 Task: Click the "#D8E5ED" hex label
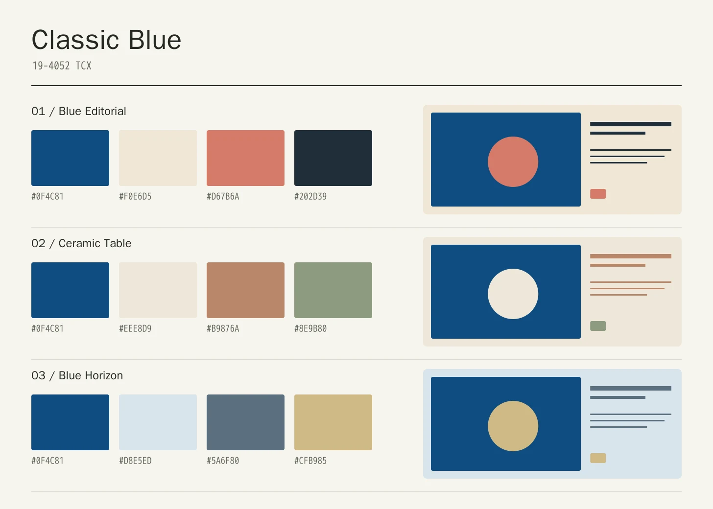[x=135, y=461]
